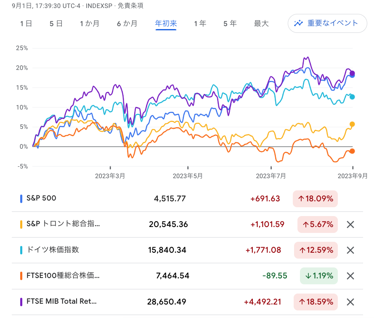The height and width of the screenshot is (318, 374).
Task: Click the change value +1,771.08
Action: tap(263, 250)
